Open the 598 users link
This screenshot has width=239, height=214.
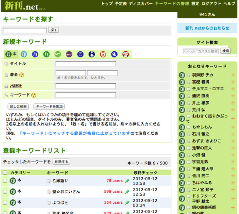click(113, 192)
